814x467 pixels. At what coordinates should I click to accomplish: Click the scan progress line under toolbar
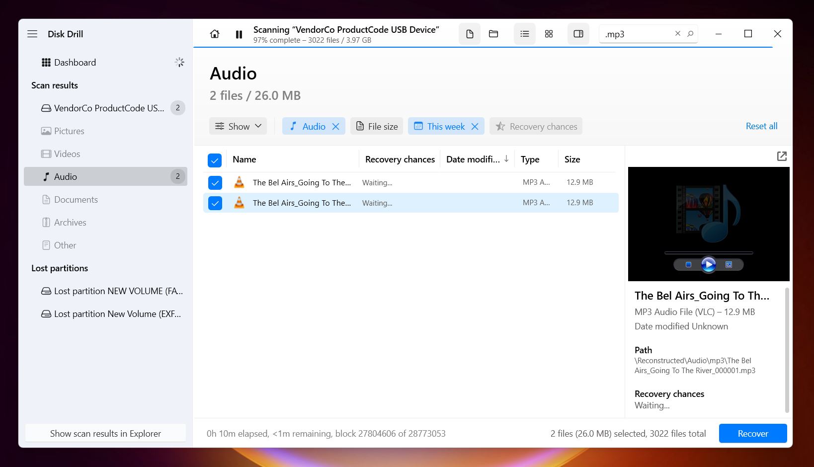click(x=483, y=47)
